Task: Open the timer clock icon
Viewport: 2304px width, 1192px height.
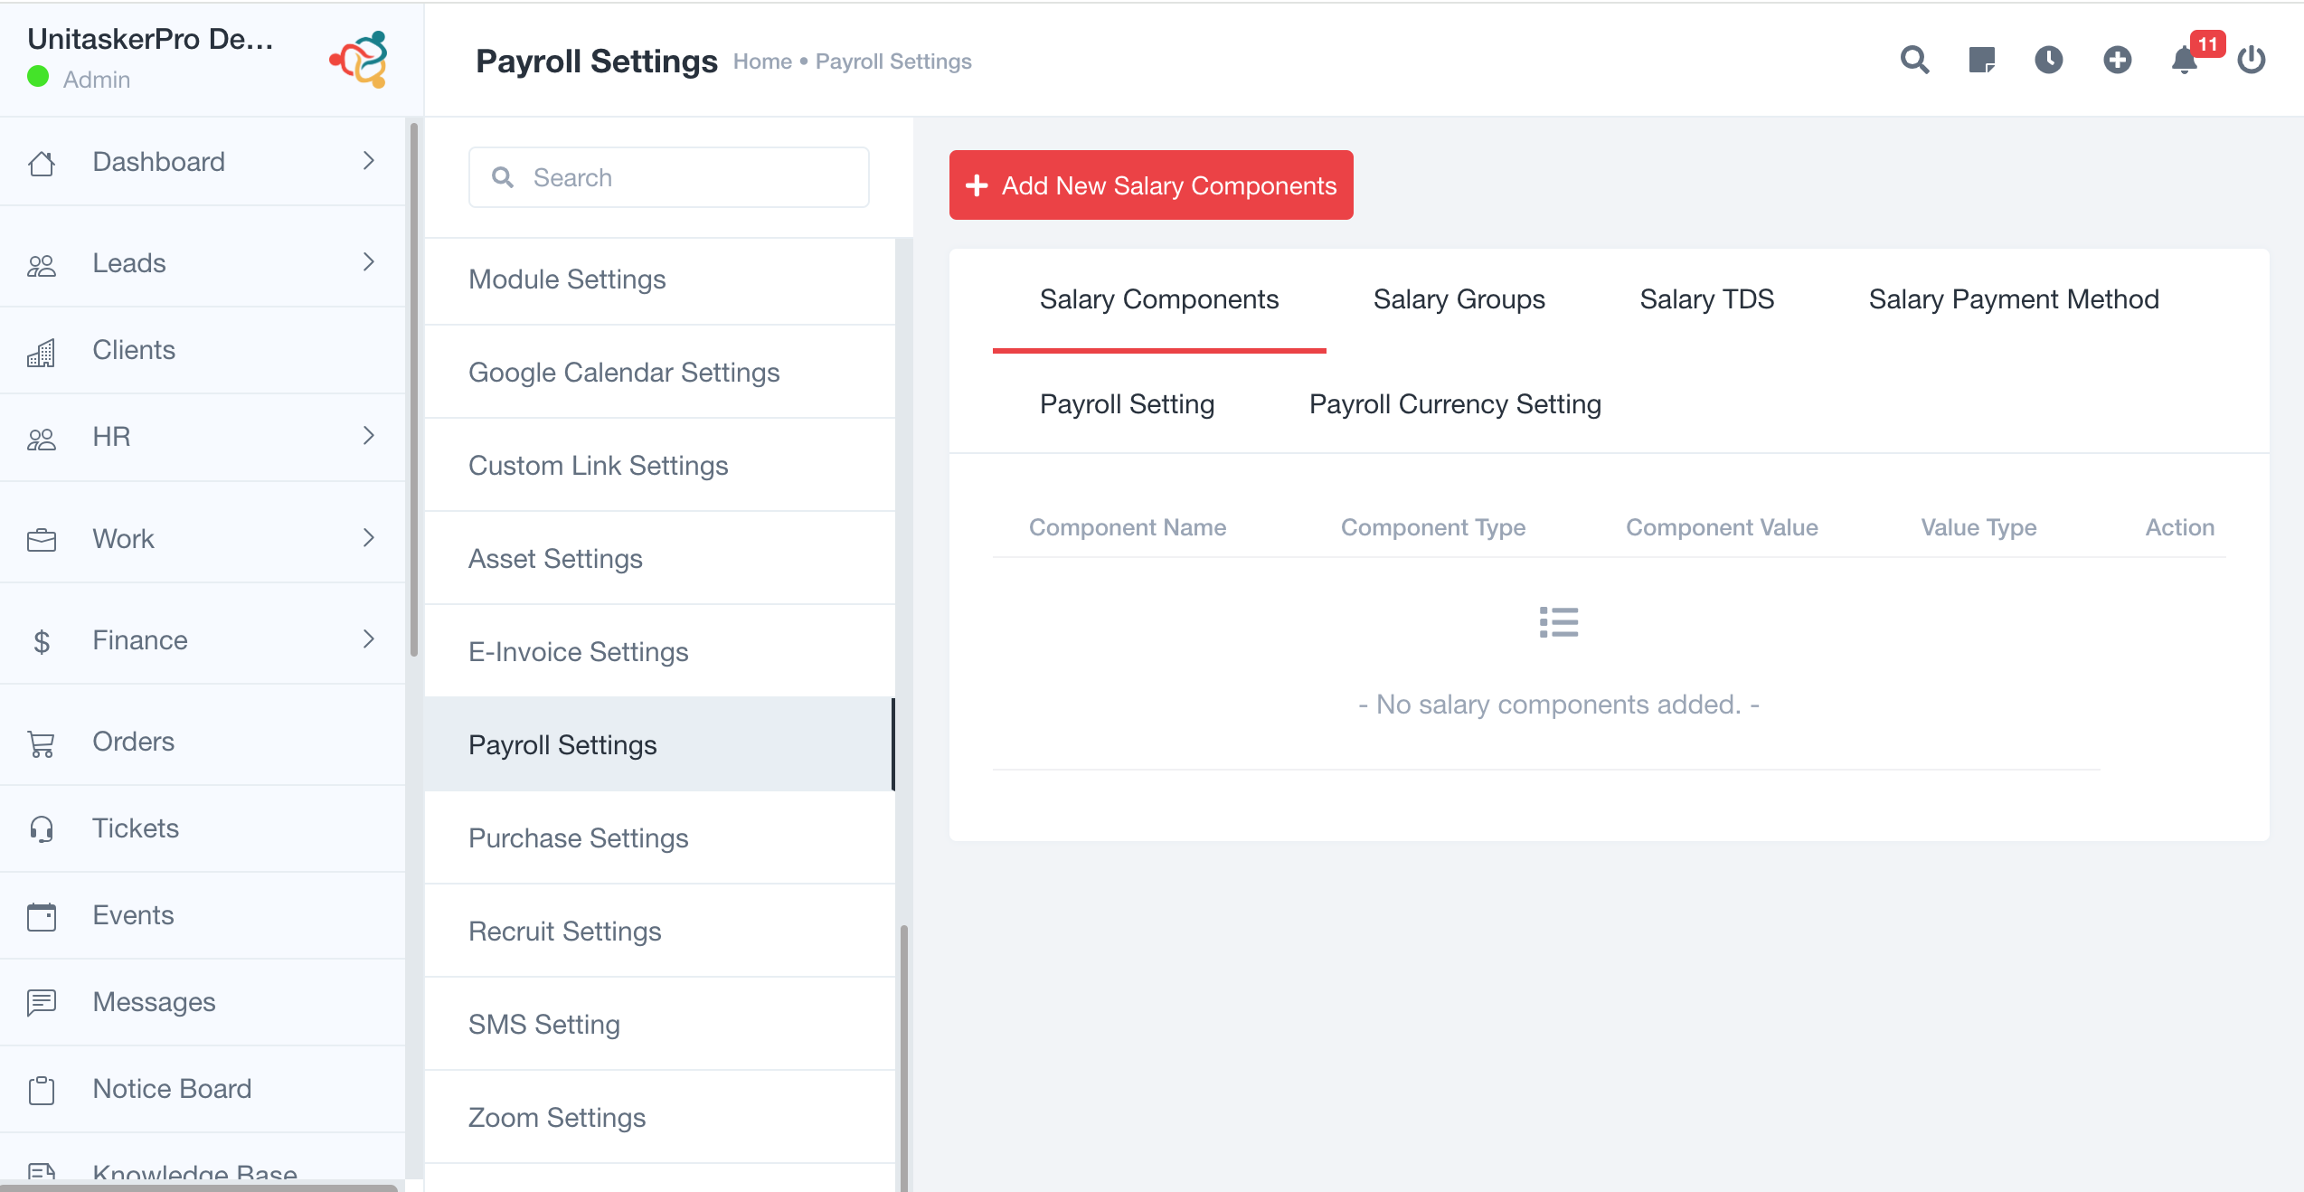Action: pyautogui.click(x=2048, y=60)
